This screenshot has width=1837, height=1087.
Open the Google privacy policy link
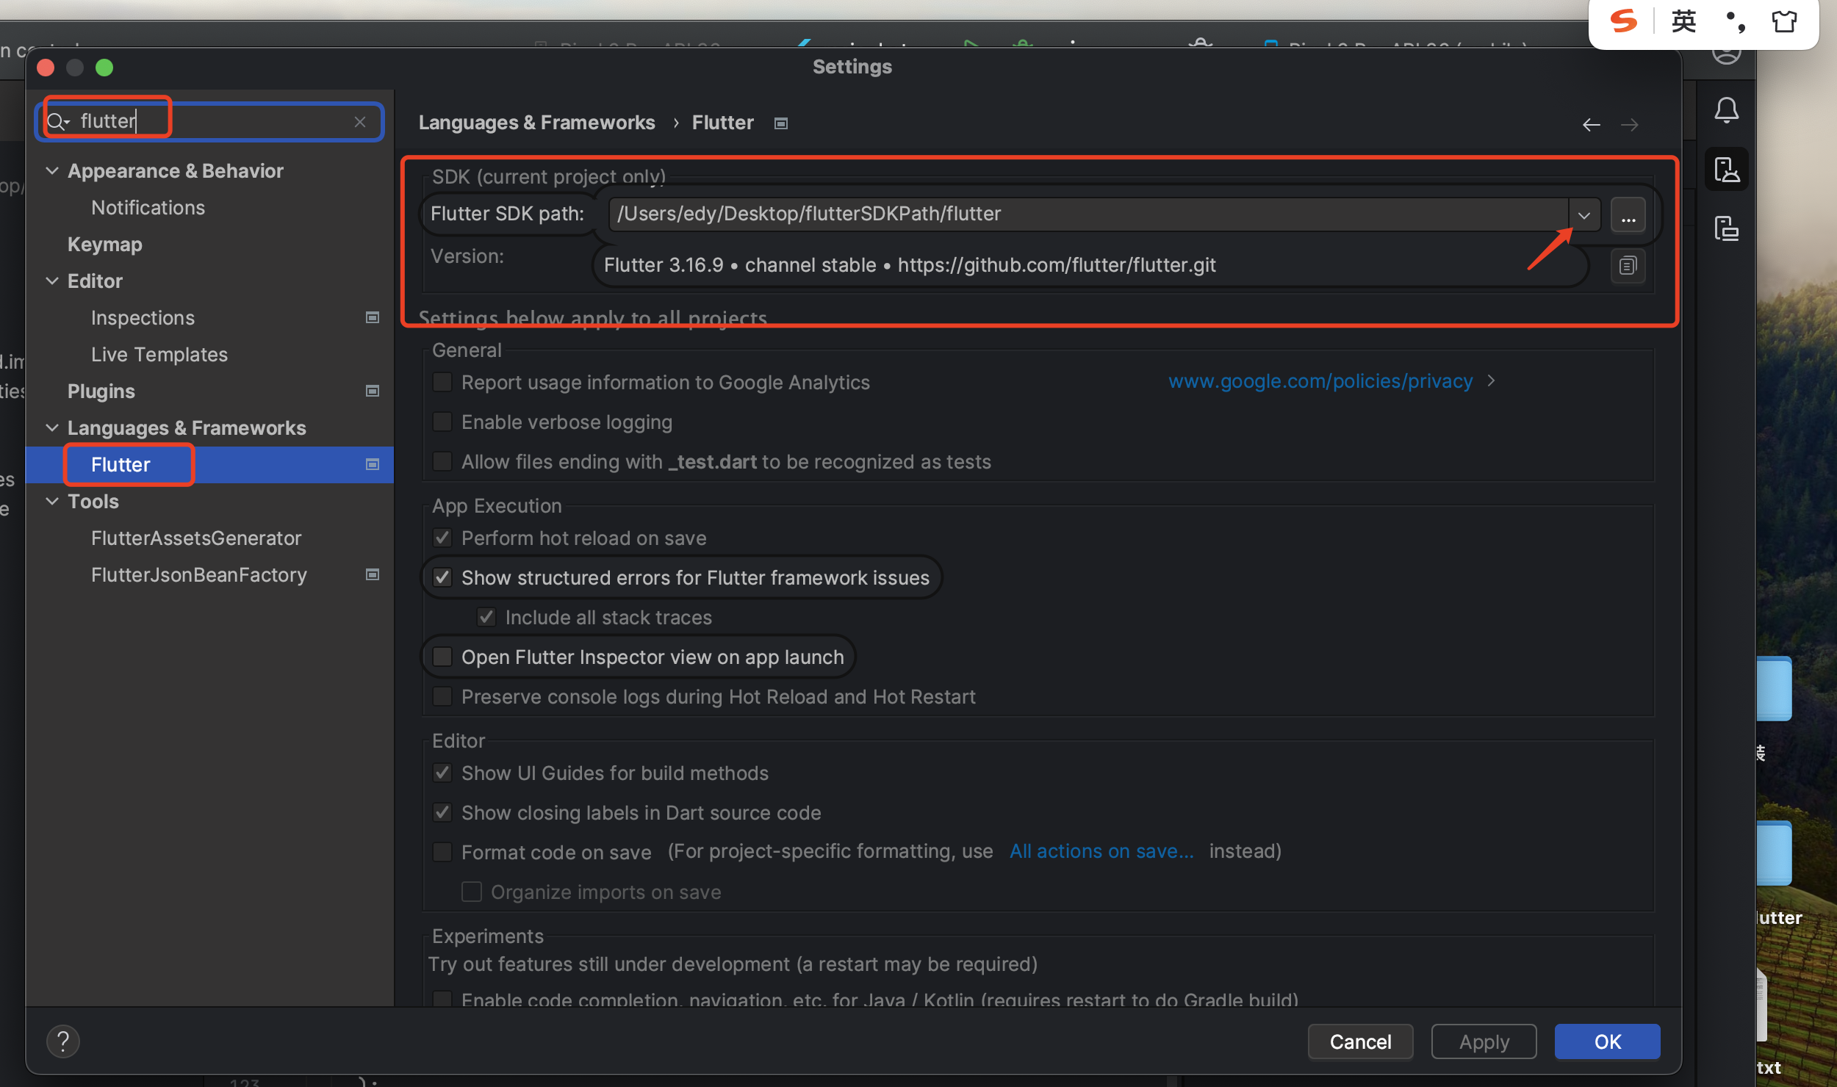[x=1320, y=381]
